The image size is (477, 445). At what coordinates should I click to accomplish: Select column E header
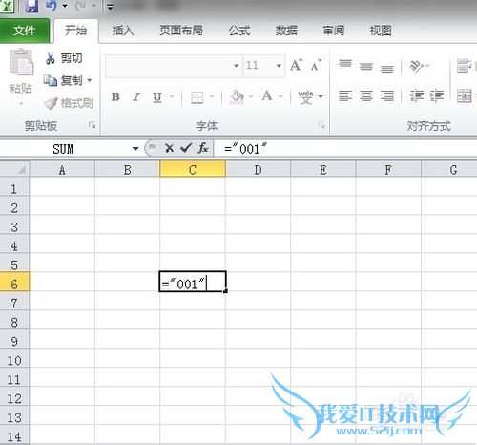click(323, 169)
